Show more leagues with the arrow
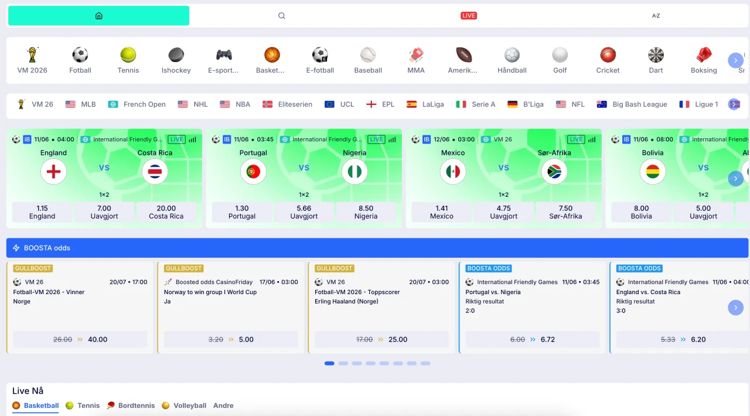Viewport: 750px width, 416px height. tap(734, 104)
